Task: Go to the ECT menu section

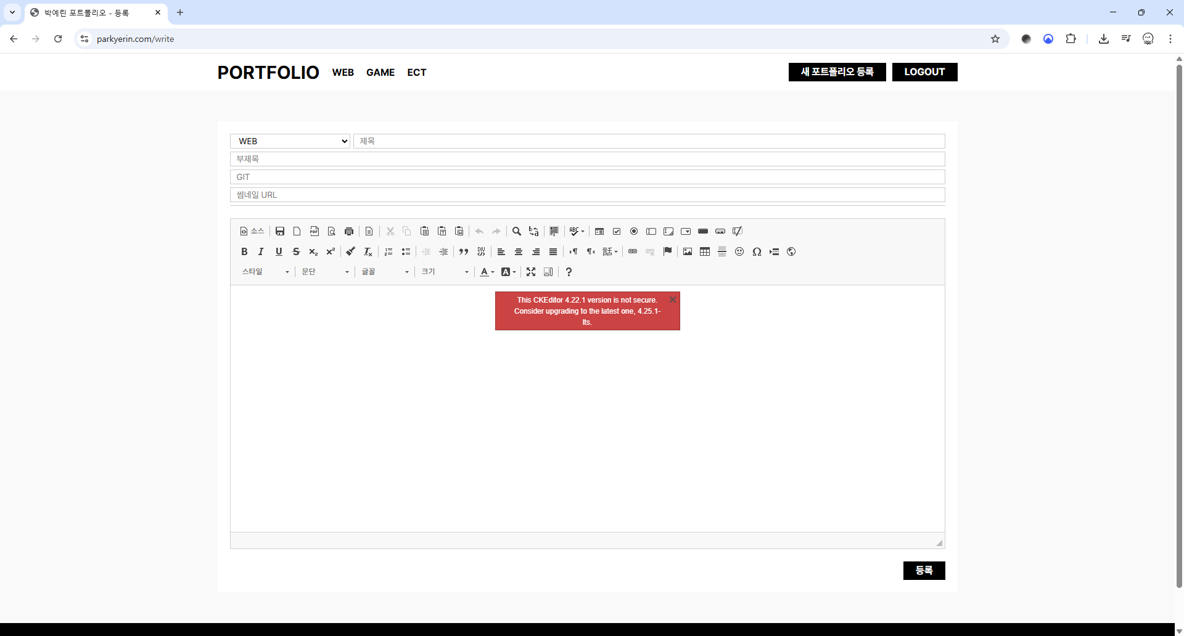Action: pos(417,72)
